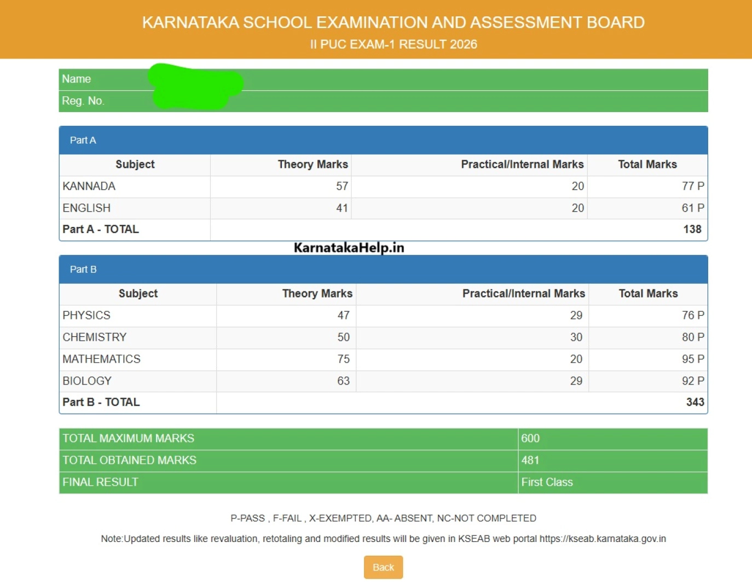The image size is (752, 583).
Task: Click the Part A - TOTAL cell
Action: click(101, 229)
